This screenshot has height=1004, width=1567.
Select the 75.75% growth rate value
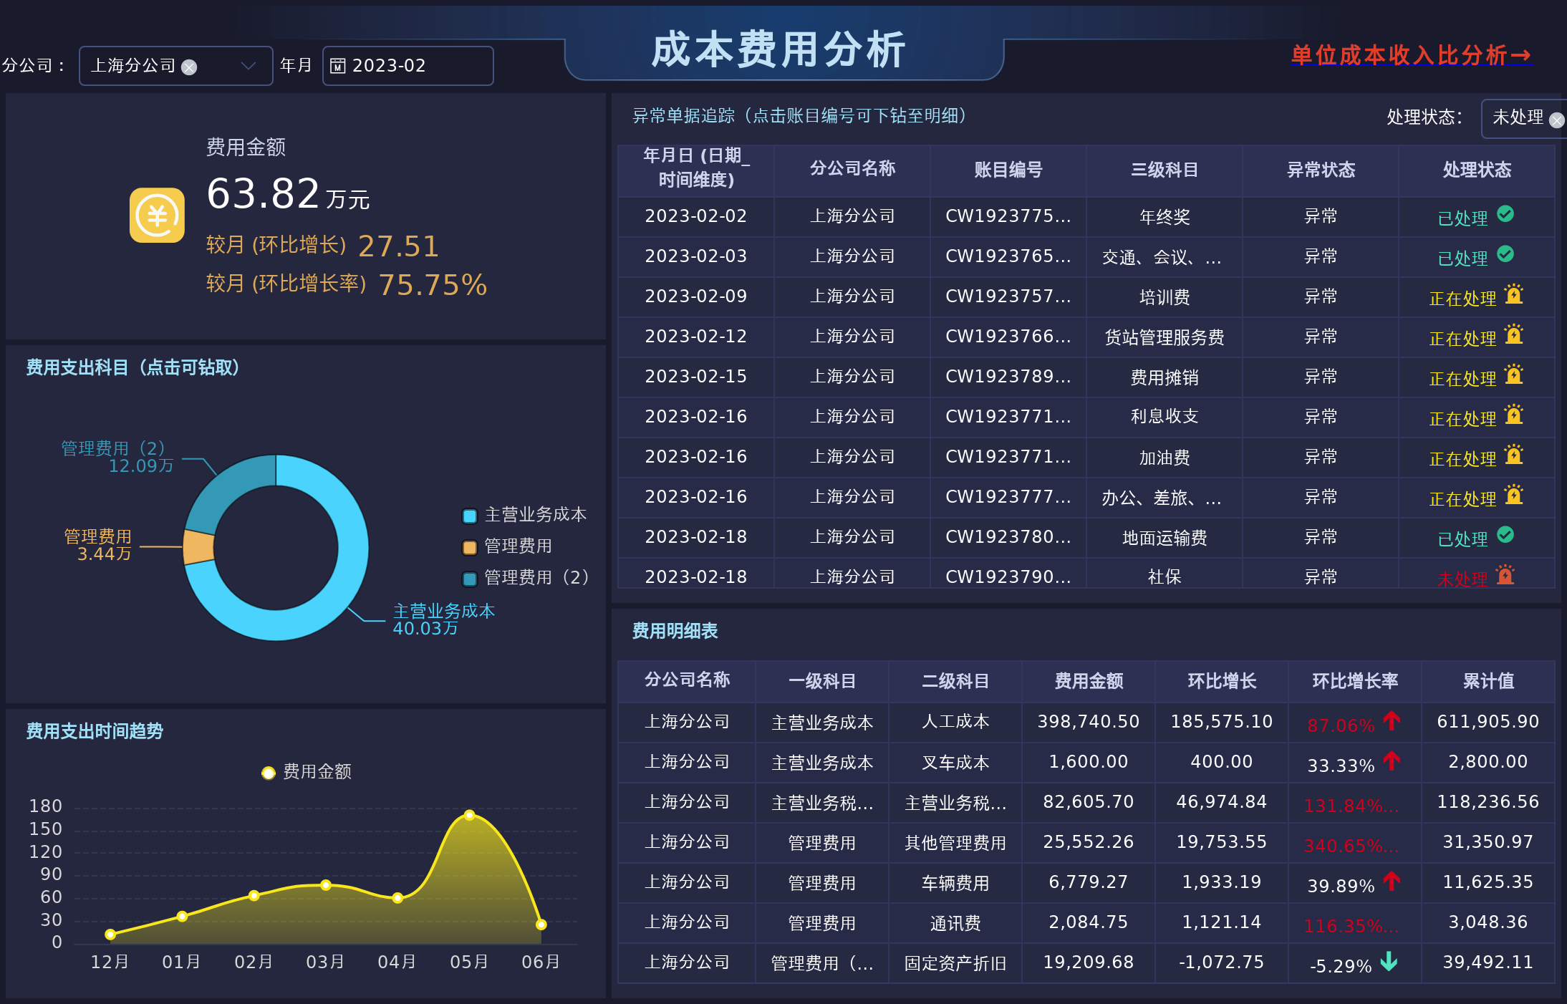click(x=433, y=285)
